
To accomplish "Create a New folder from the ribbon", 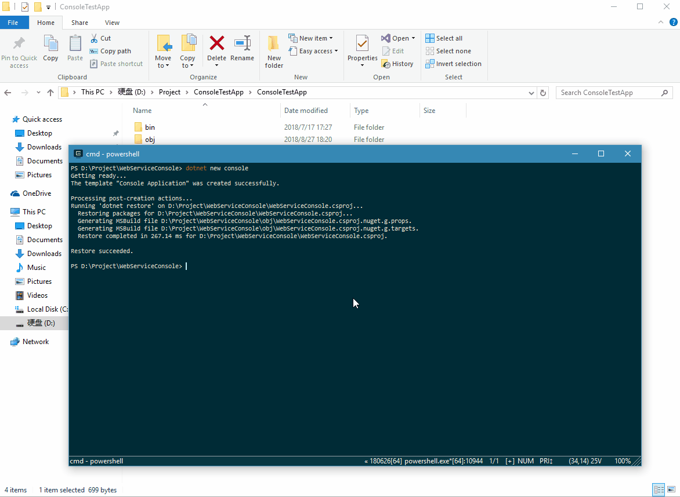I will (x=274, y=51).
